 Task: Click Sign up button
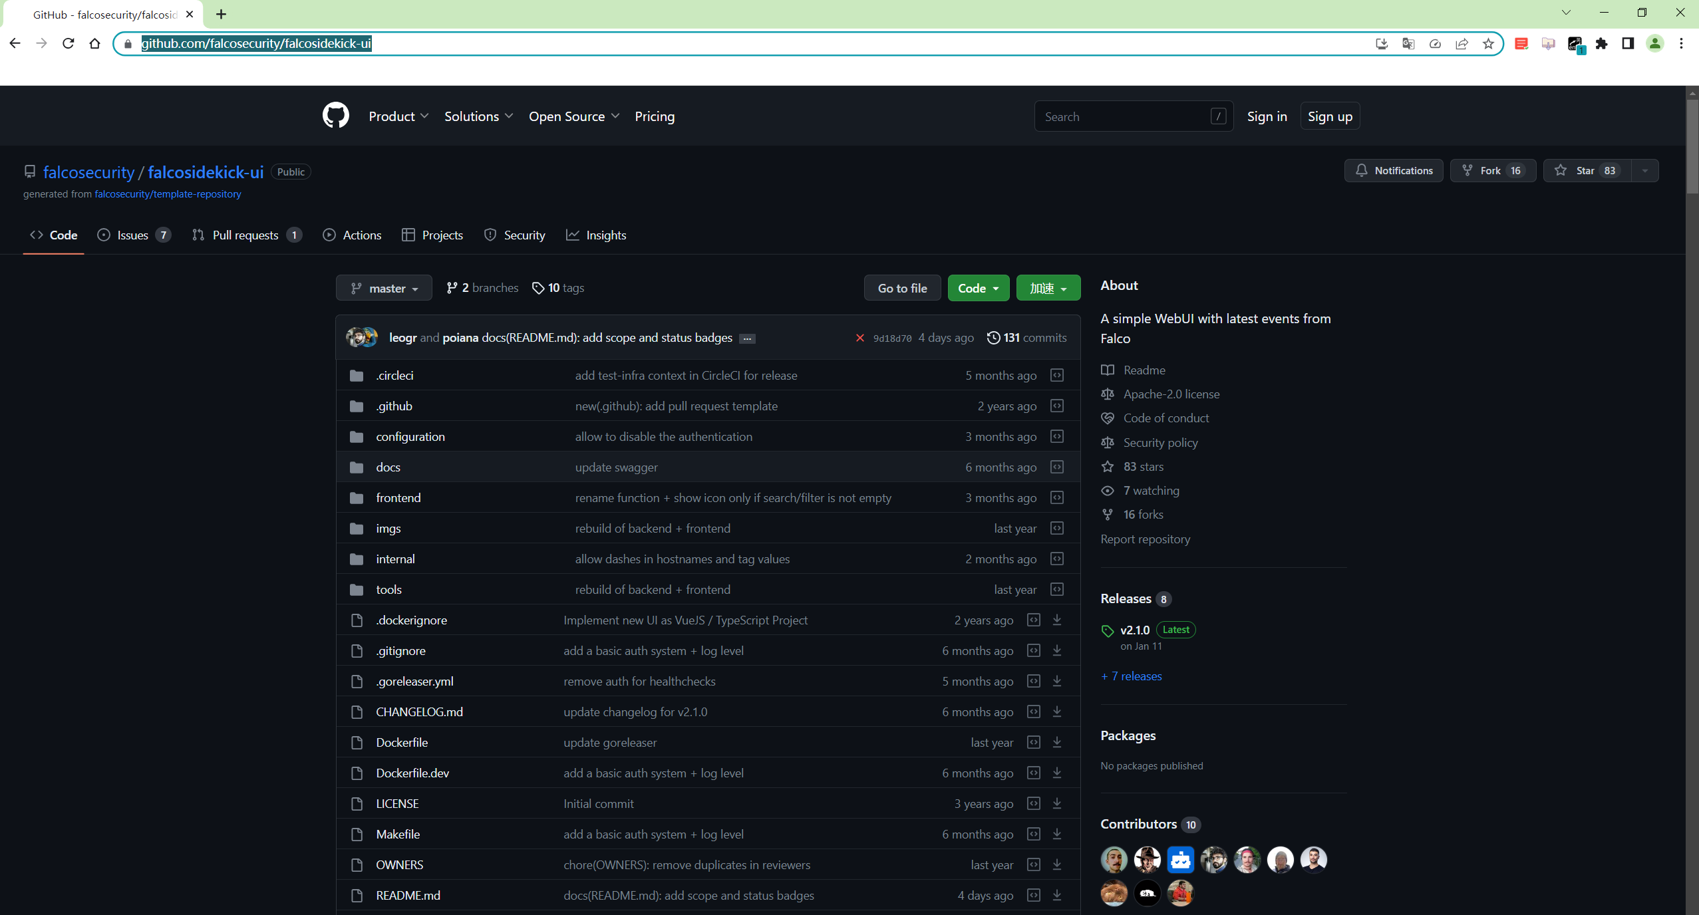[x=1330, y=116]
